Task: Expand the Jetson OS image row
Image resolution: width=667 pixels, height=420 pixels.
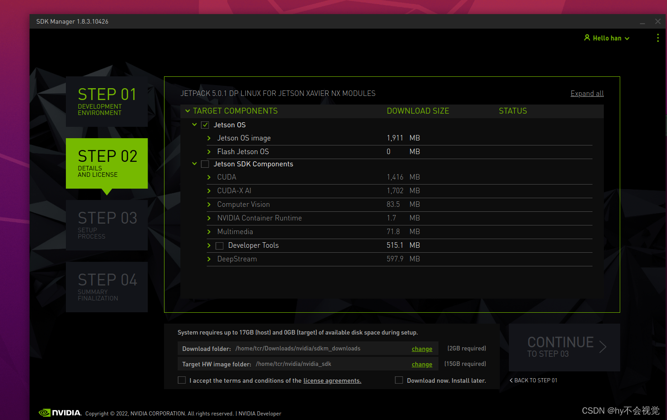Action: pos(209,138)
